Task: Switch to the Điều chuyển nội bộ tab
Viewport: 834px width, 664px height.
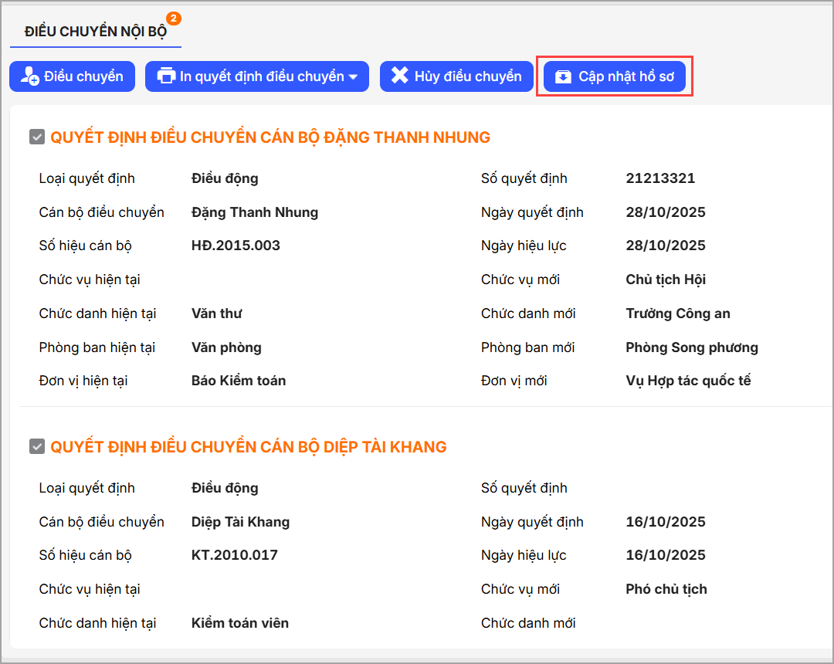Action: coord(95,32)
